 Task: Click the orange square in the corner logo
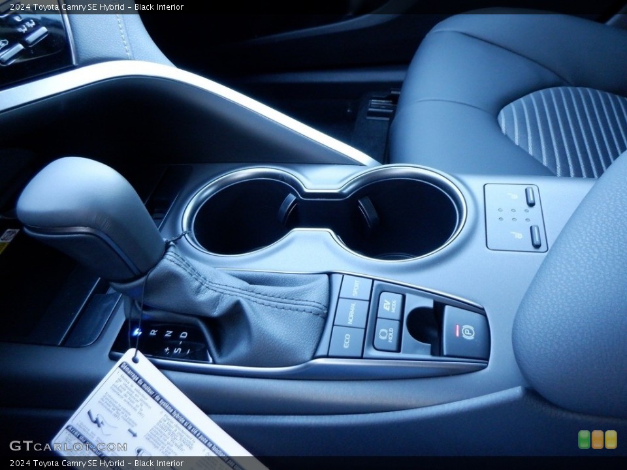(598, 439)
